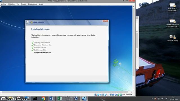This screenshot has height=101, width=180.
Task: Click the shared folders status icon
Action: [x=108, y=95]
